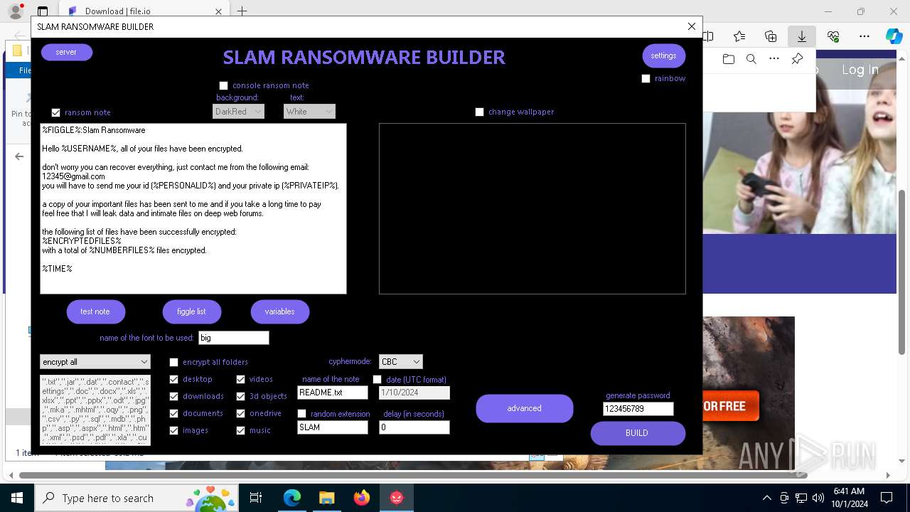Uncheck the 3d objects checkbox
Screen dimensions: 910x512
point(240,396)
